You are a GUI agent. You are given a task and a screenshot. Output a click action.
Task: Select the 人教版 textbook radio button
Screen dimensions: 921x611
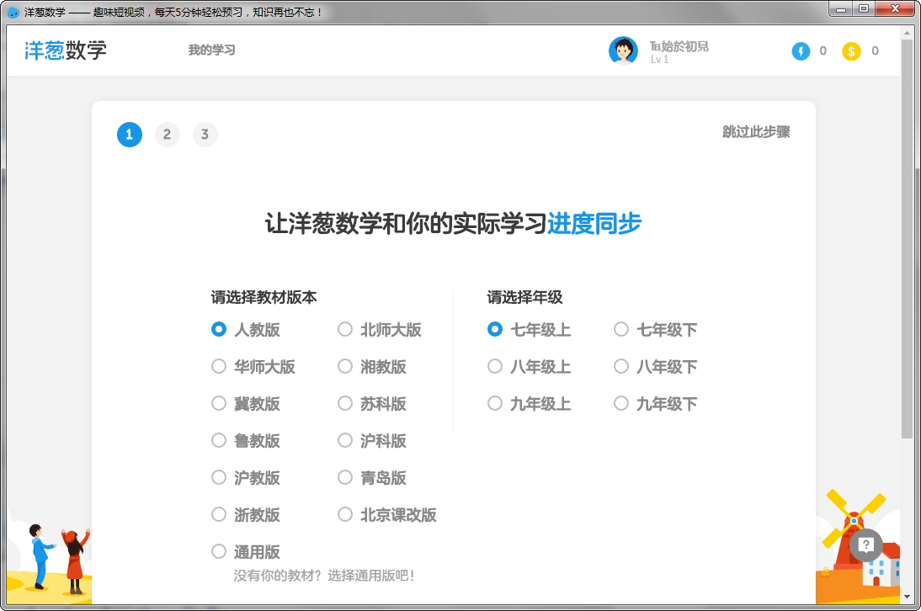click(218, 330)
